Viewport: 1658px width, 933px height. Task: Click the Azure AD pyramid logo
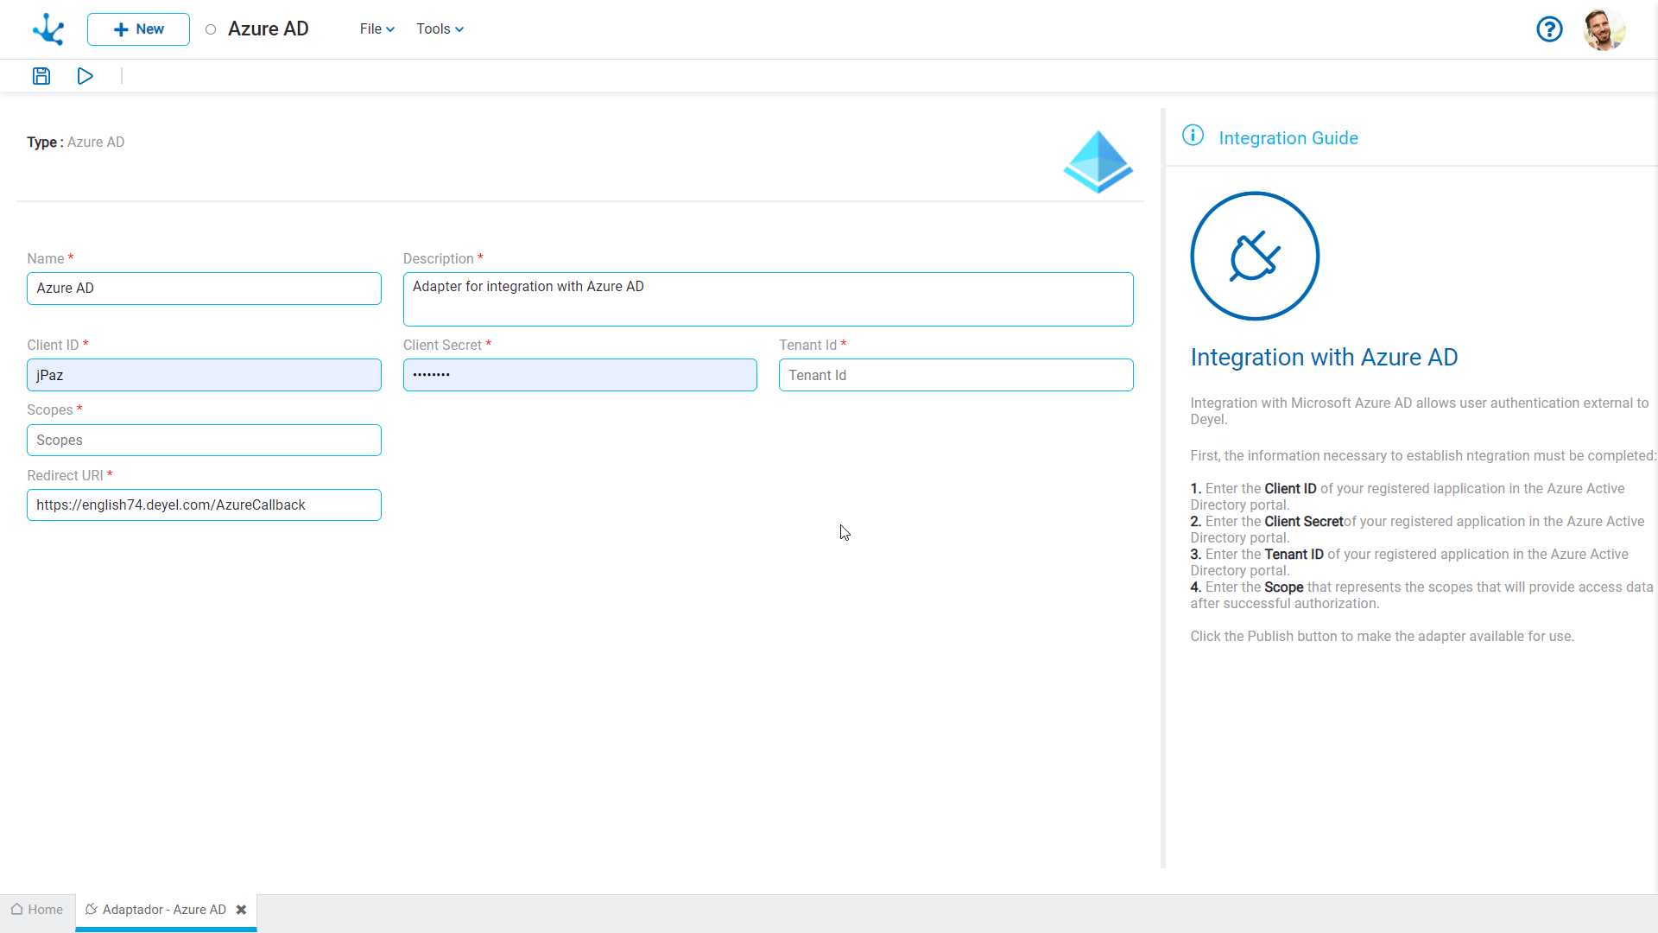click(1098, 162)
